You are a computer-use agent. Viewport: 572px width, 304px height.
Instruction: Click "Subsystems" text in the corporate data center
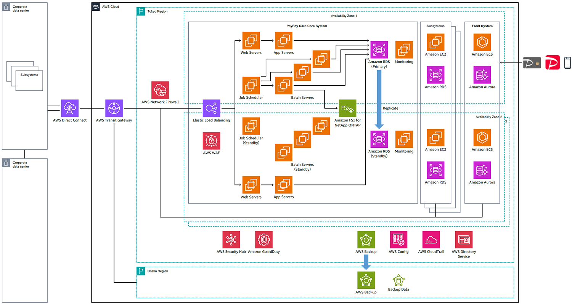pos(29,75)
